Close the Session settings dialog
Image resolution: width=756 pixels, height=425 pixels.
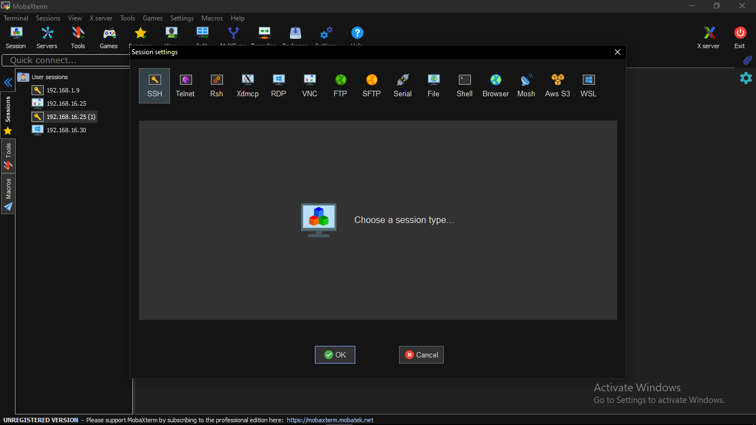click(x=618, y=52)
